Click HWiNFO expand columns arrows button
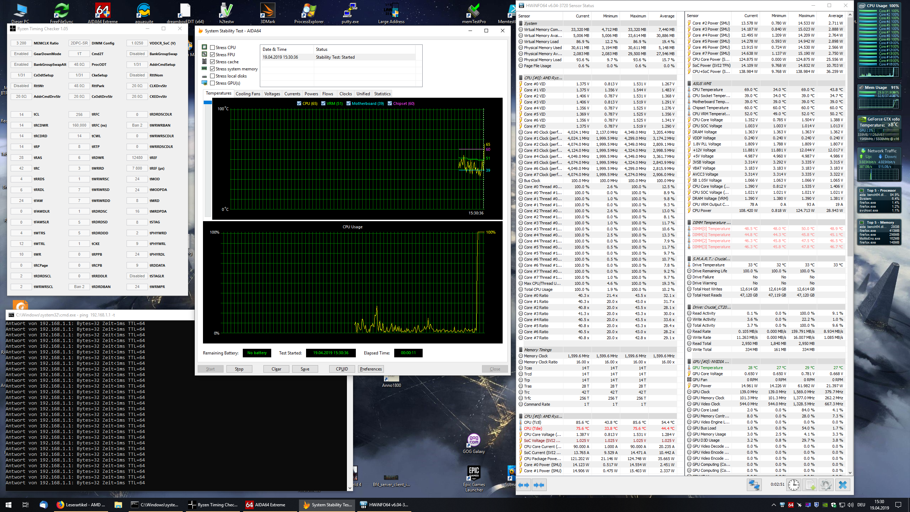The image size is (910, 512). pos(524,485)
